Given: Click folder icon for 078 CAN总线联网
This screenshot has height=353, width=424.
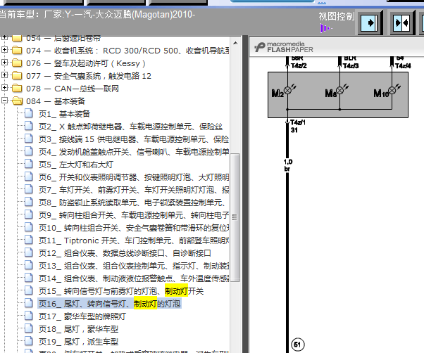Looking at the screenshot, I should click(18, 89).
